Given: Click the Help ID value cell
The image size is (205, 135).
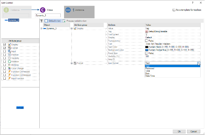Looking at the screenshot, I should pyautogui.click(x=172, y=59).
